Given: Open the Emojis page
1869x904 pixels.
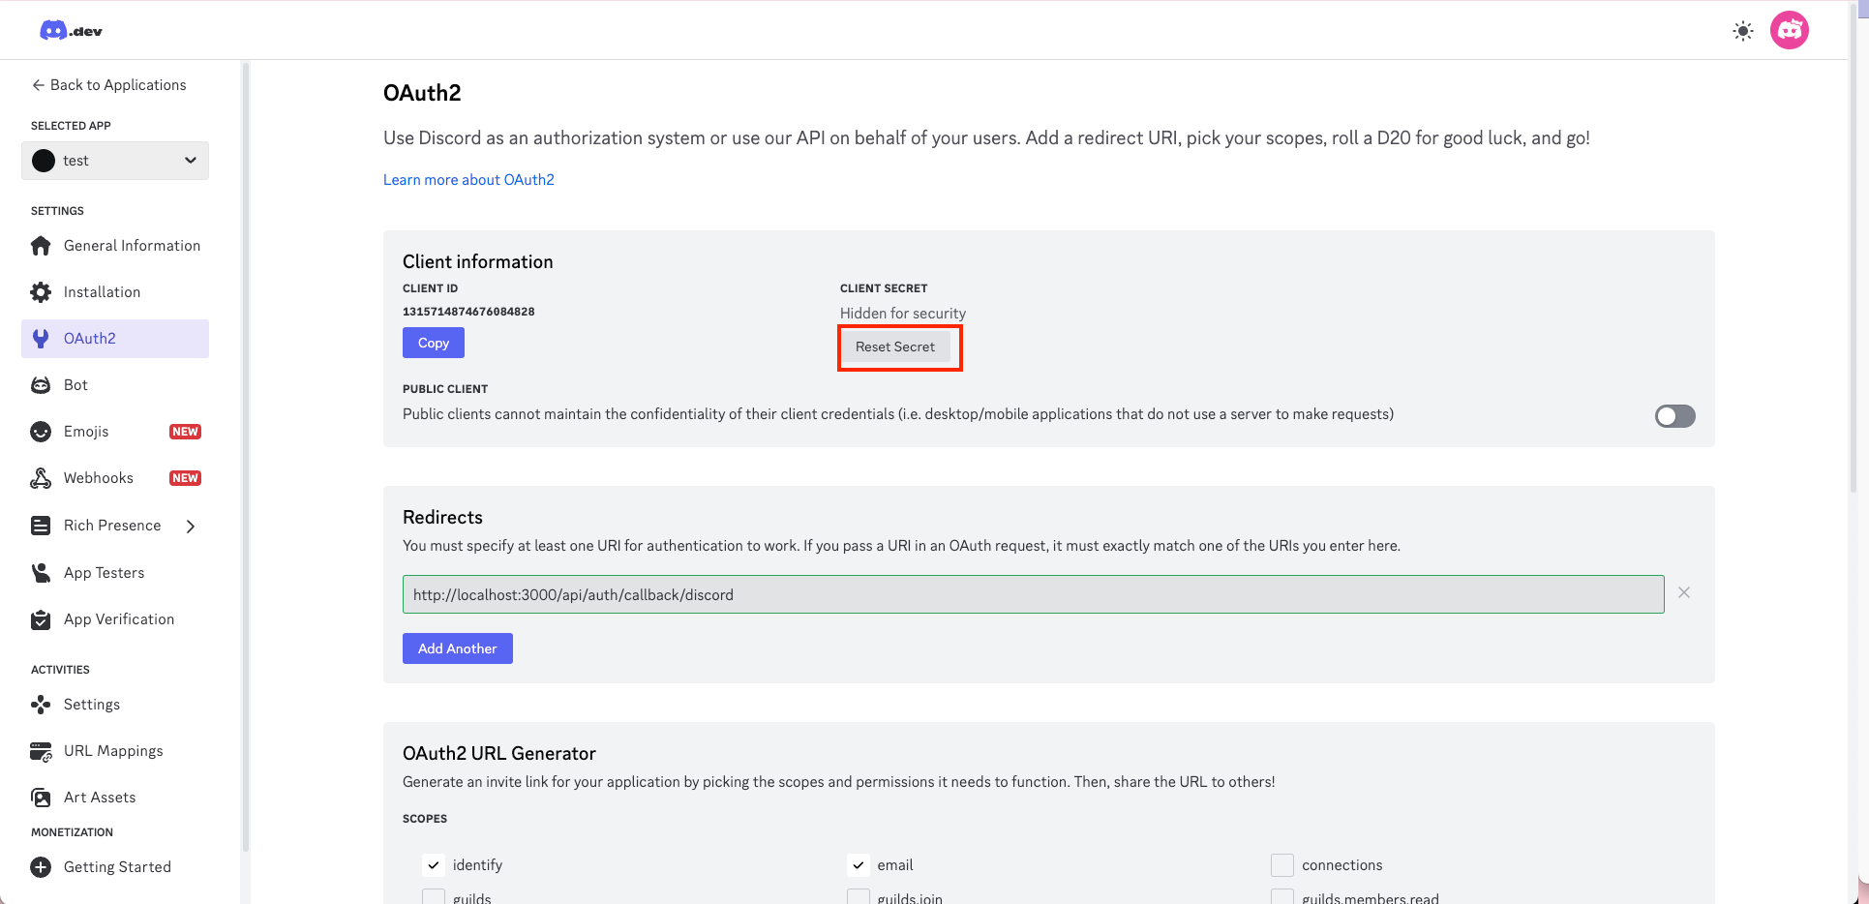Looking at the screenshot, I should pyautogui.click(x=115, y=432).
